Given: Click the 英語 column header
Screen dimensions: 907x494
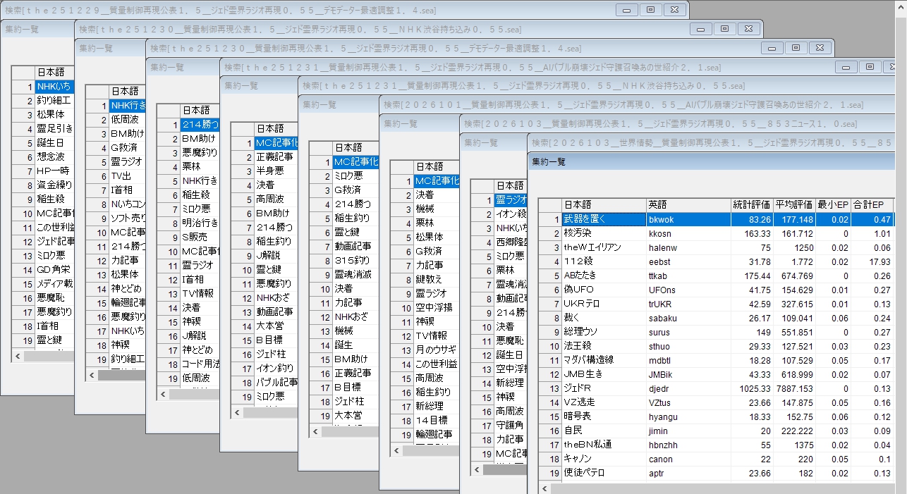Looking at the screenshot, I should 687,205.
